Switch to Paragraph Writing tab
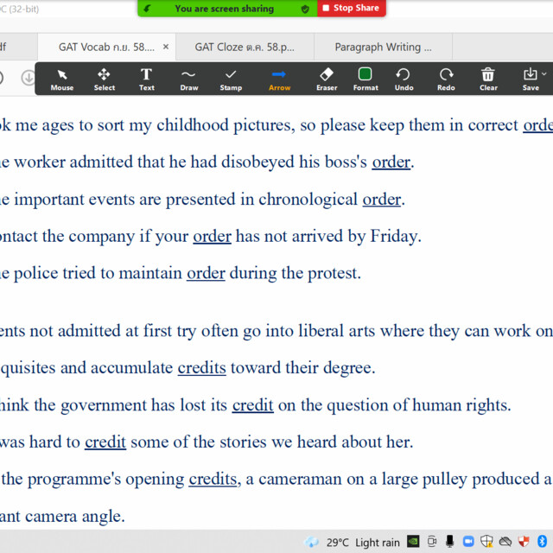This screenshot has height=553, width=553. pos(383,47)
